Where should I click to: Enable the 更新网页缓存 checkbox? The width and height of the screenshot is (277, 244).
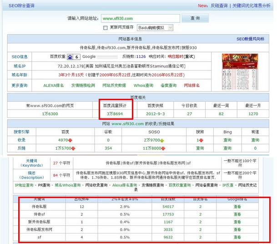(106, 28)
